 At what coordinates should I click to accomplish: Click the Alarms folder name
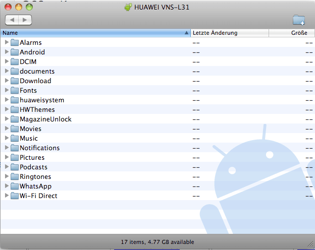[31, 42]
